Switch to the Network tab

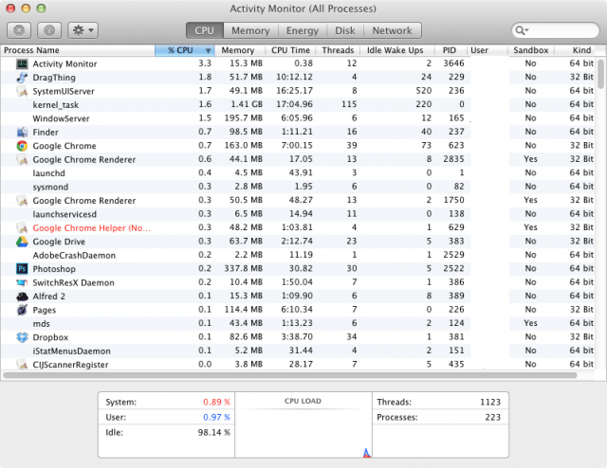(392, 30)
